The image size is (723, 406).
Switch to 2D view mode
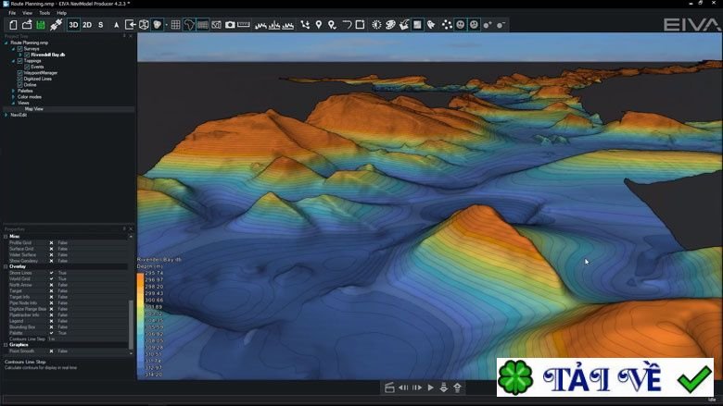tap(87, 25)
